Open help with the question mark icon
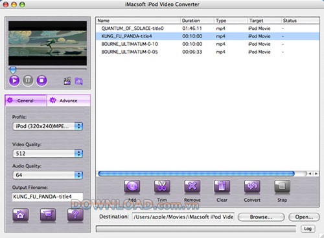Screen dimensions: 324x238 click(x=75, y=215)
